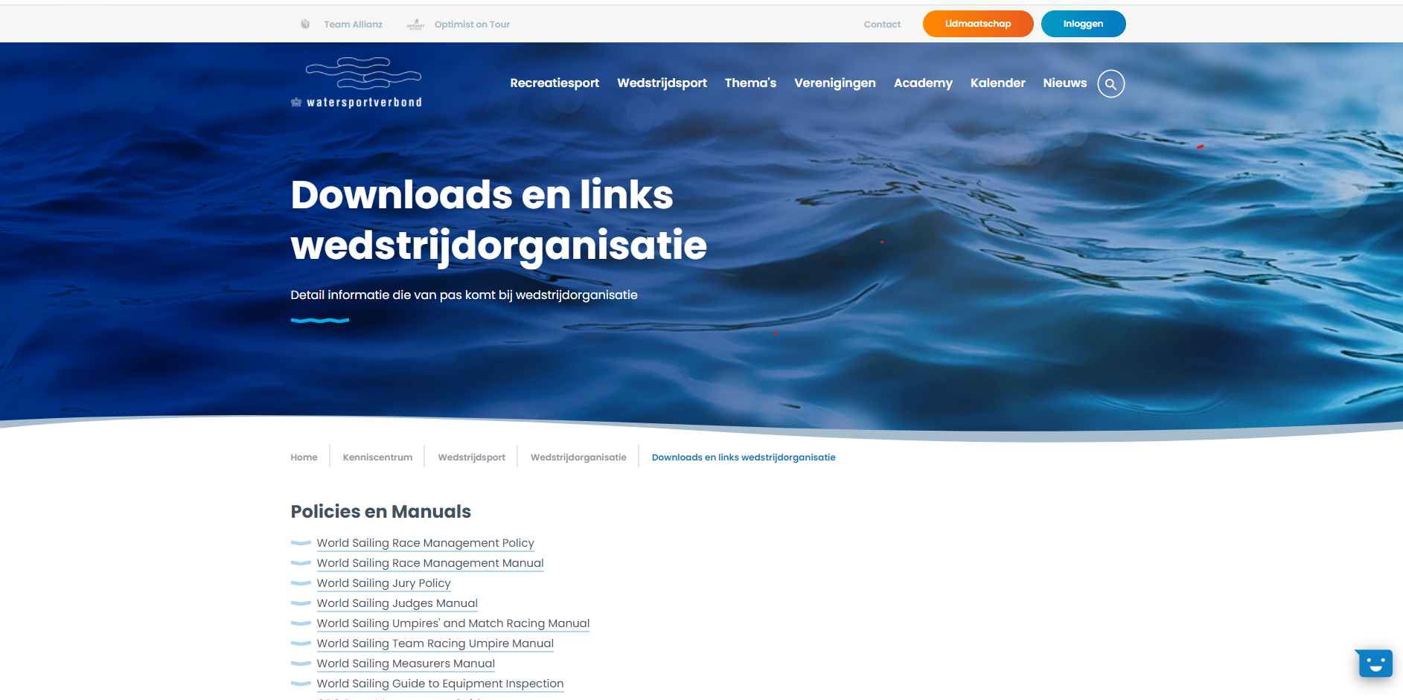
Task: Open the Contact link
Action: coord(882,25)
